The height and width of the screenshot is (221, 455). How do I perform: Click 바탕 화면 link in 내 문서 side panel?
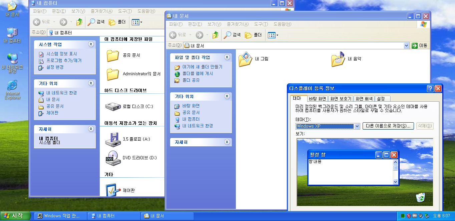191,106
